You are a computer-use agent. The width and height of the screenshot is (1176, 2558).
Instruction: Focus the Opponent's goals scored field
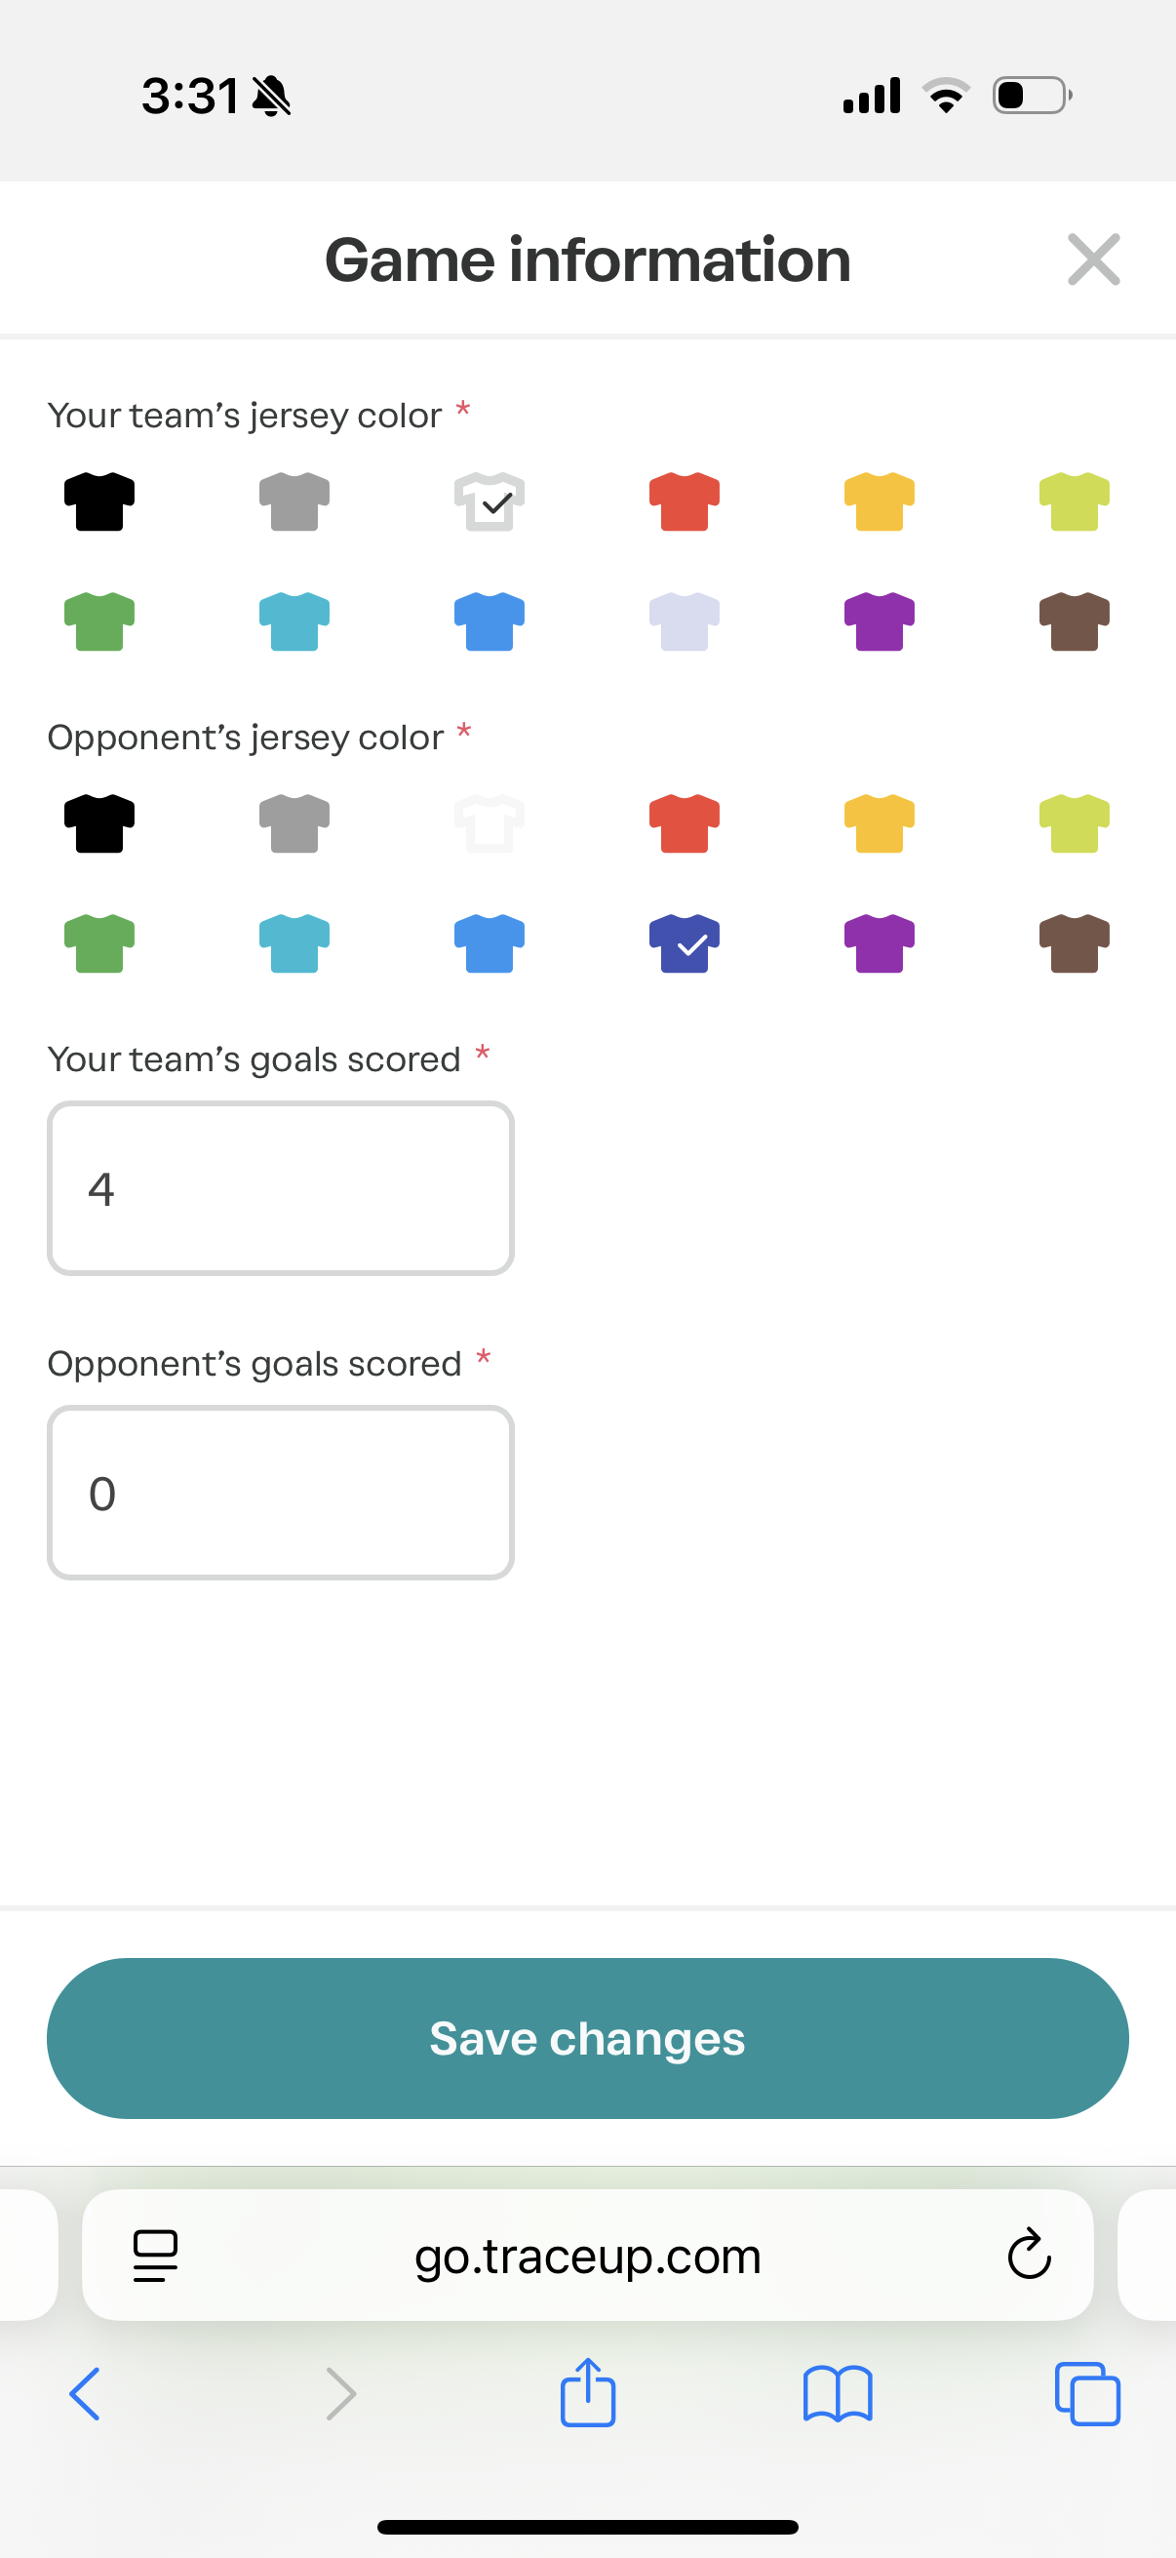pos(281,1493)
